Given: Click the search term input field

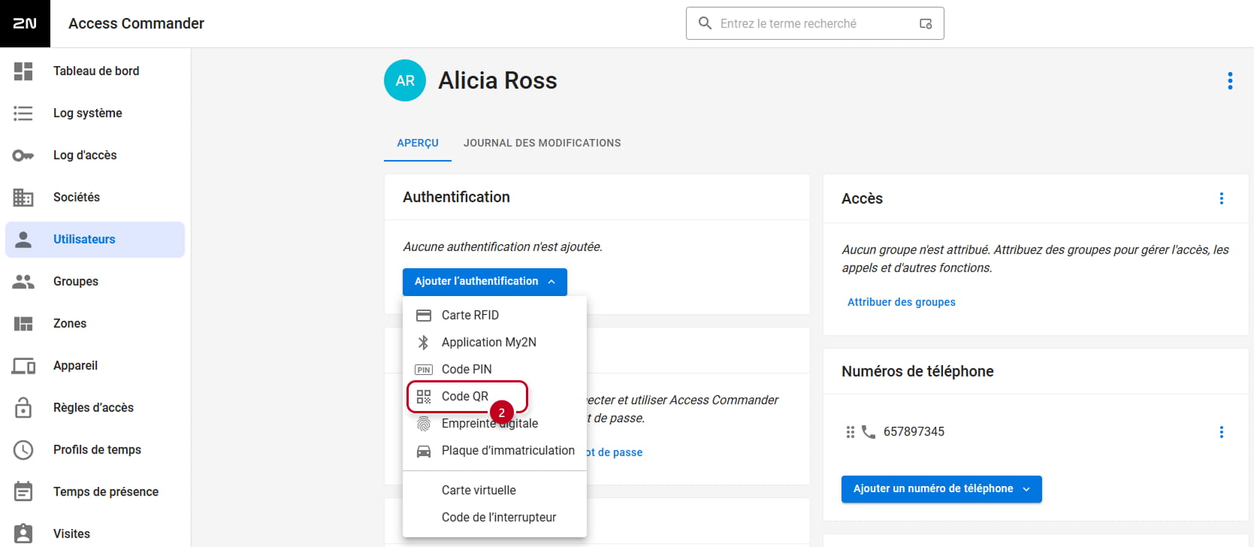Looking at the screenshot, I should pos(814,24).
